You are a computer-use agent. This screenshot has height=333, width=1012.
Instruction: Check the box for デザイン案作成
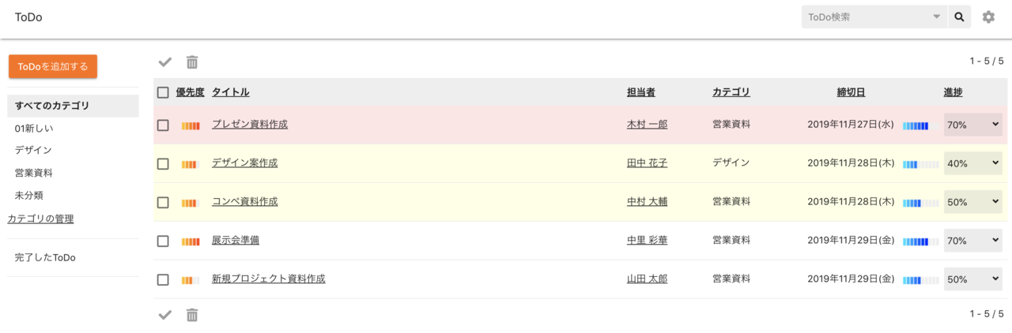click(x=163, y=164)
